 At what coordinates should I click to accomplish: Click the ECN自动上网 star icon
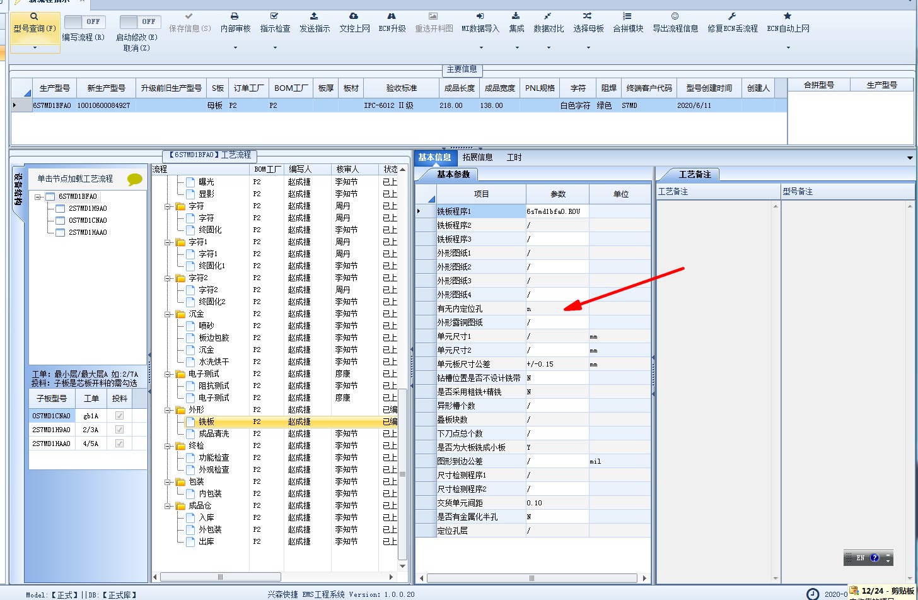(x=787, y=16)
